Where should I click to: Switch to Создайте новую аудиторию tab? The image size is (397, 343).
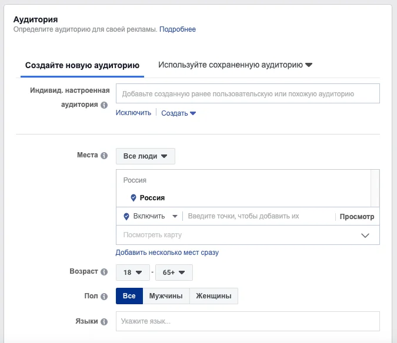pyautogui.click(x=82, y=65)
